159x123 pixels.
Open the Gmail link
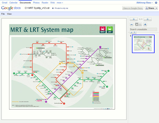click(x=5, y=3)
